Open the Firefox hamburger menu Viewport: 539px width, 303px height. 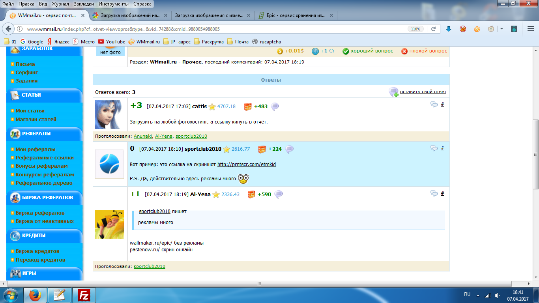(x=531, y=29)
